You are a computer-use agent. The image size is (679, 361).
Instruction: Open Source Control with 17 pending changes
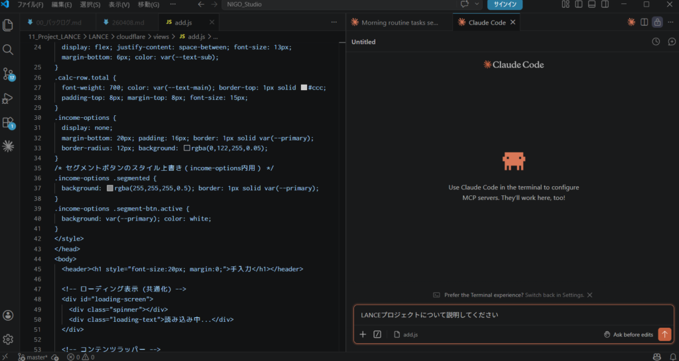coord(8,74)
